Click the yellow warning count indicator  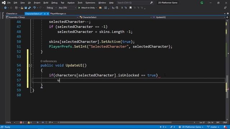[29, 123]
